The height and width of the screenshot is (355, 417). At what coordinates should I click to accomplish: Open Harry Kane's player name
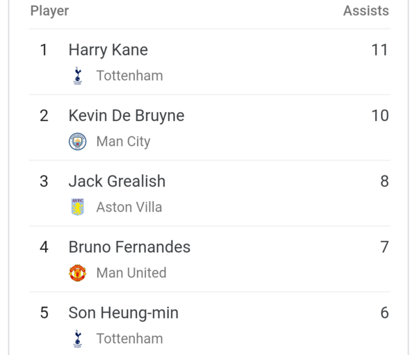coord(108,51)
